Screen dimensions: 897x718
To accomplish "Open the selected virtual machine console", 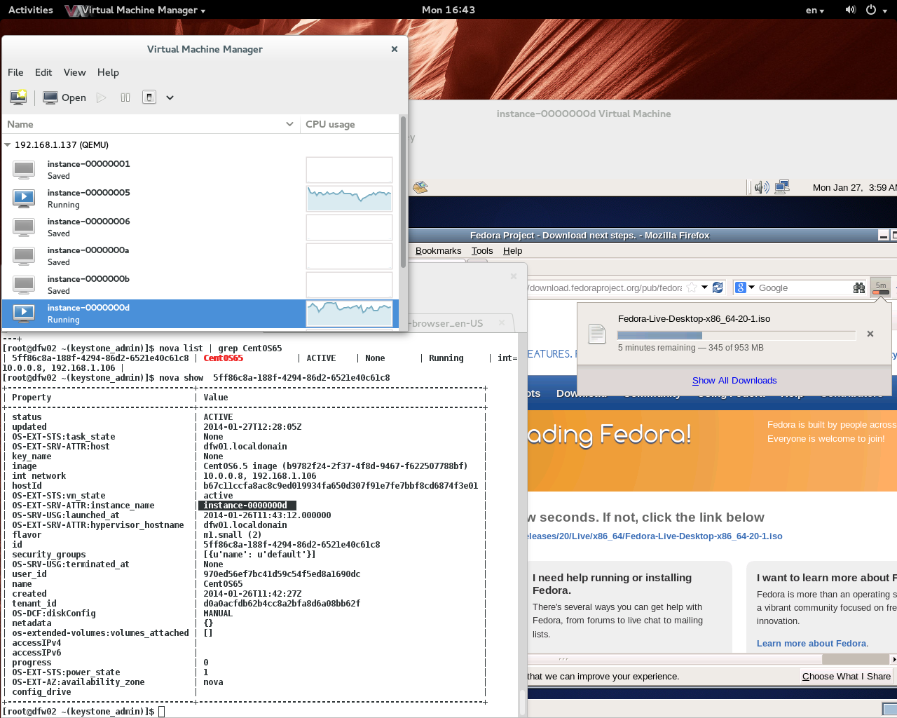I will [64, 97].
